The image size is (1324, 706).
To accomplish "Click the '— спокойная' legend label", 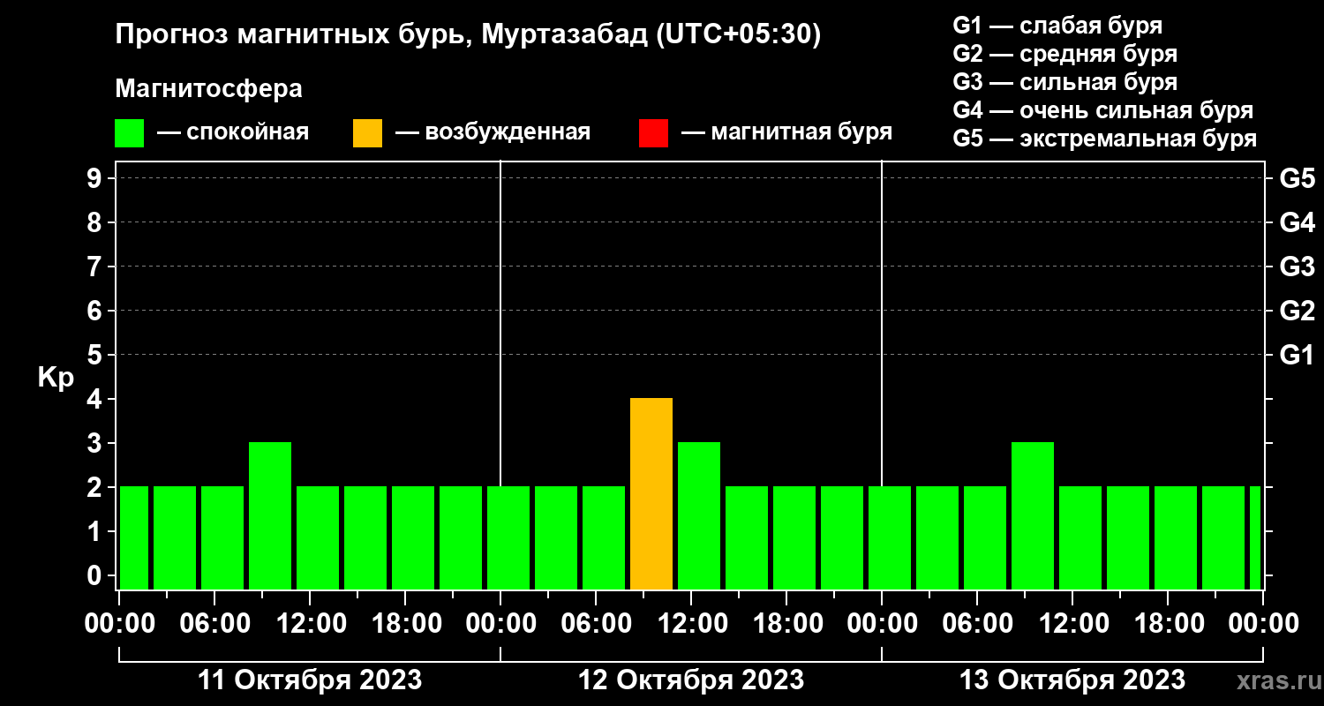I will [233, 133].
